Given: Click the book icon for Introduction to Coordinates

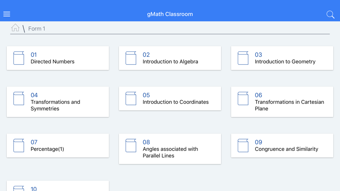Looking at the screenshot, I should point(131,98).
